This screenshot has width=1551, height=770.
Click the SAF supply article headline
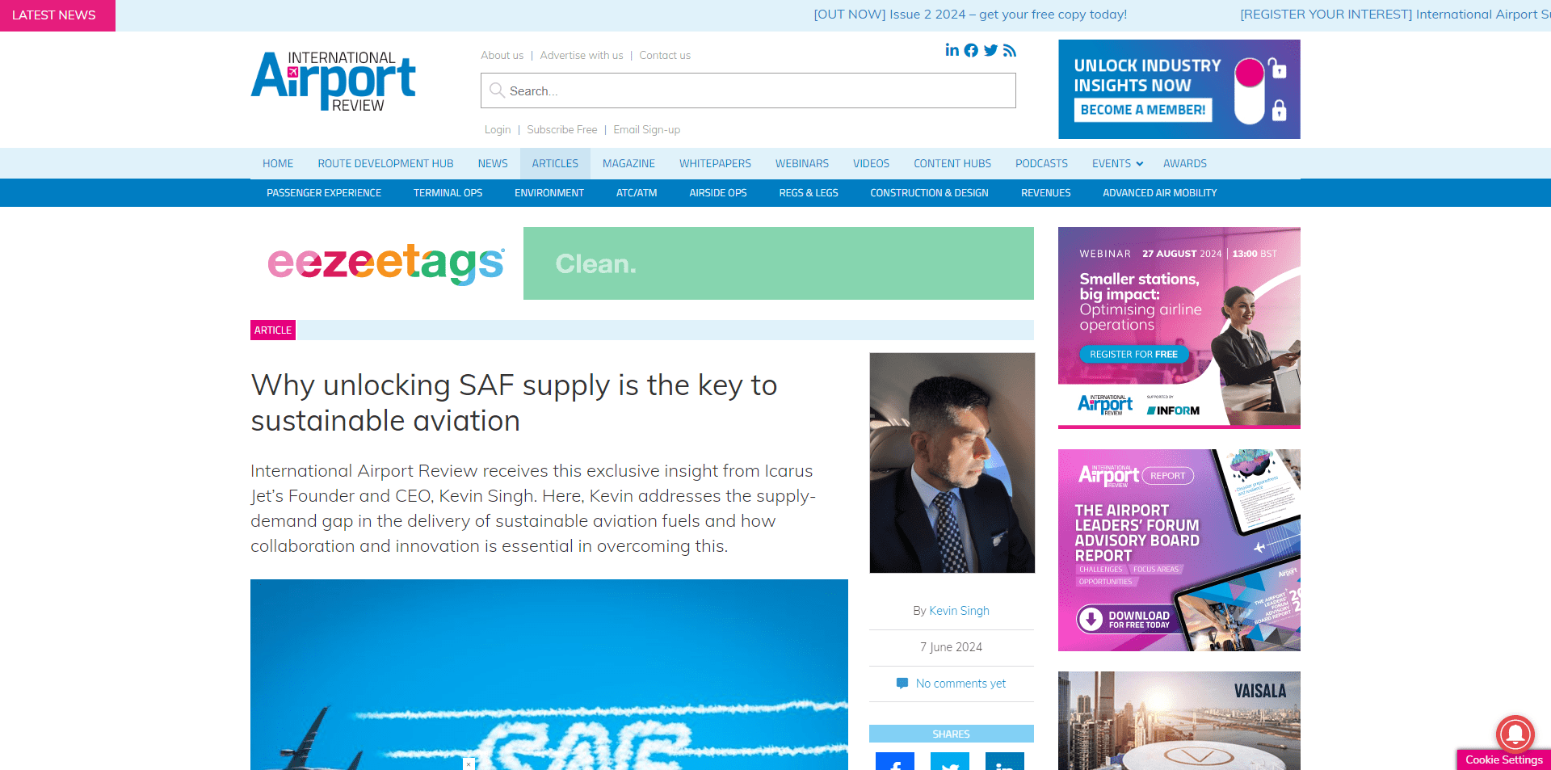tap(514, 402)
